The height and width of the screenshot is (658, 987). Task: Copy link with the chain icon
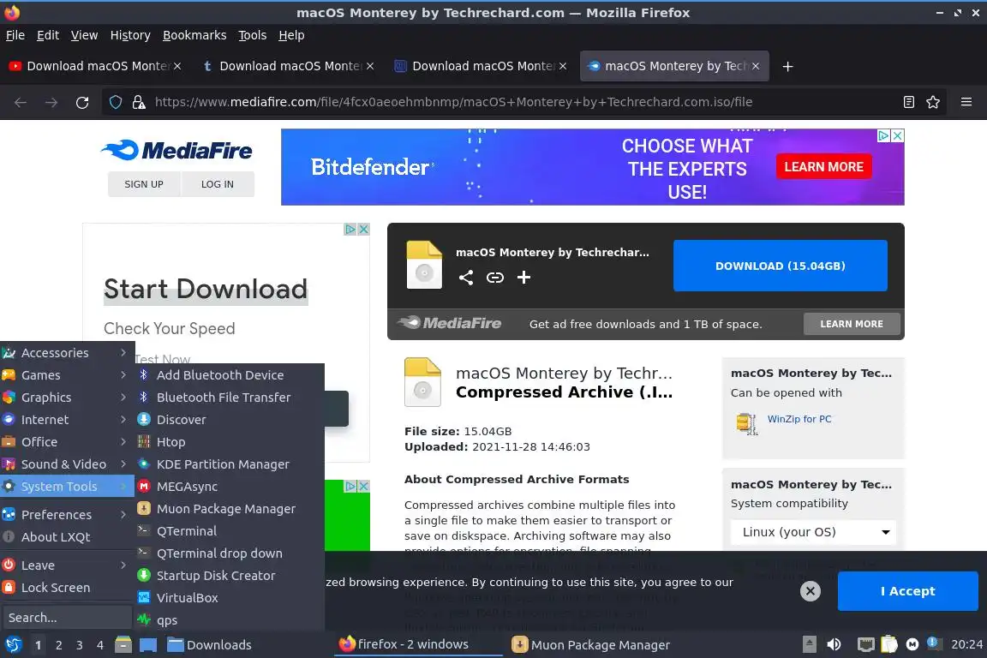pyautogui.click(x=494, y=277)
